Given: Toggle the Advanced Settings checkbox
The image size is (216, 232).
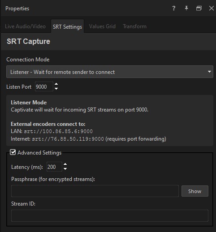Looking at the screenshot, I should click(13, 152).
